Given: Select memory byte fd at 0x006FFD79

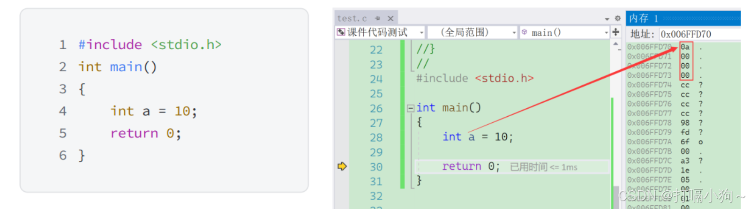Looking at the screenshot, I should 685,132.
